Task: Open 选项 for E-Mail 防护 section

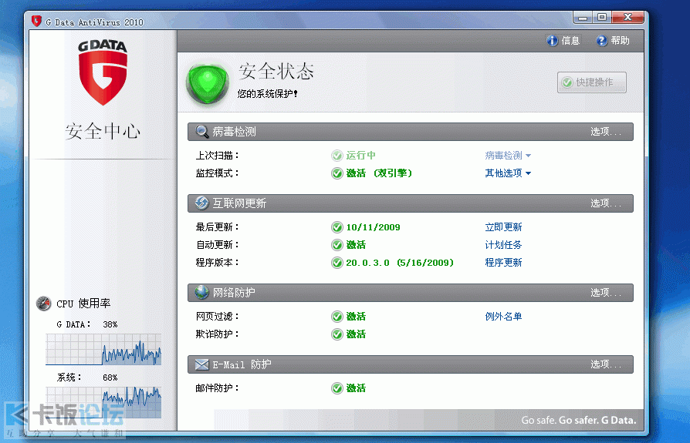Action: [606, 364]
